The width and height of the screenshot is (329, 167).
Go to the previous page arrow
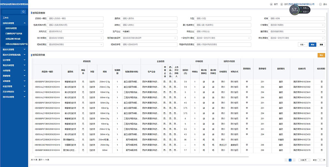pos(285,160)
